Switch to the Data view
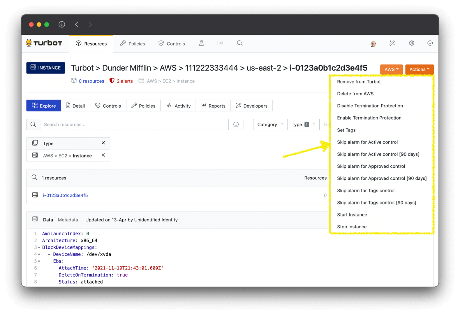 [48, 220]
